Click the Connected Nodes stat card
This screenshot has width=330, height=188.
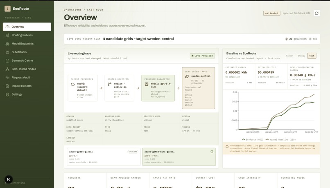pos(298,180)
